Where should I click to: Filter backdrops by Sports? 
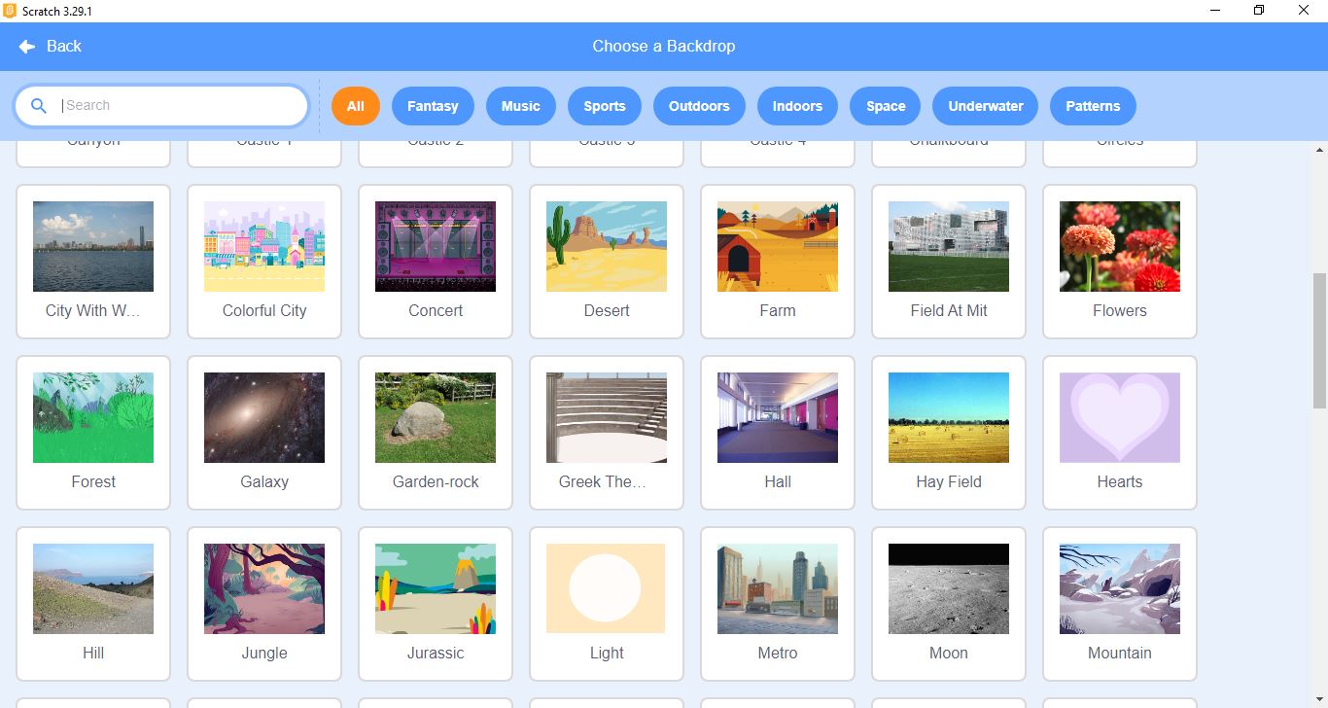click(x=605, y=106)
